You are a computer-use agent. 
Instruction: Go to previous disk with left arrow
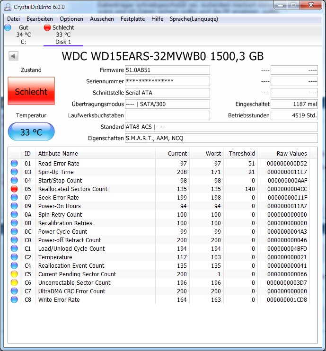pos(13,56)
